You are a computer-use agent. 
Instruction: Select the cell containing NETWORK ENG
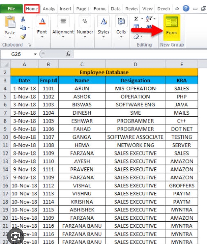(135, 145)
